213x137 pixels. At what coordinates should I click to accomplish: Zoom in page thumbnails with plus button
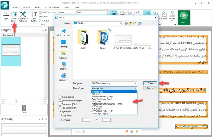[45, 101]
